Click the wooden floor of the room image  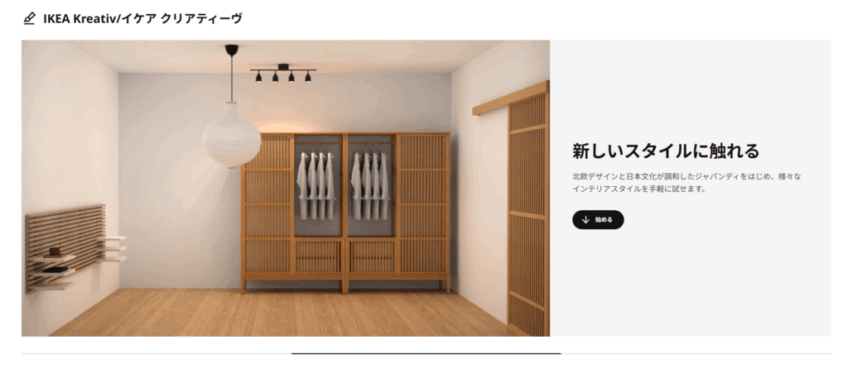(282, 314)
